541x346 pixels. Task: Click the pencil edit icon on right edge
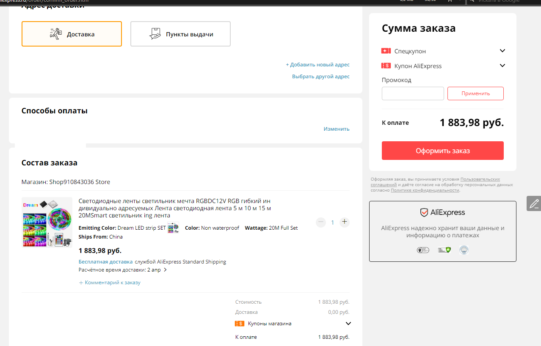click(x=534, y=203)
